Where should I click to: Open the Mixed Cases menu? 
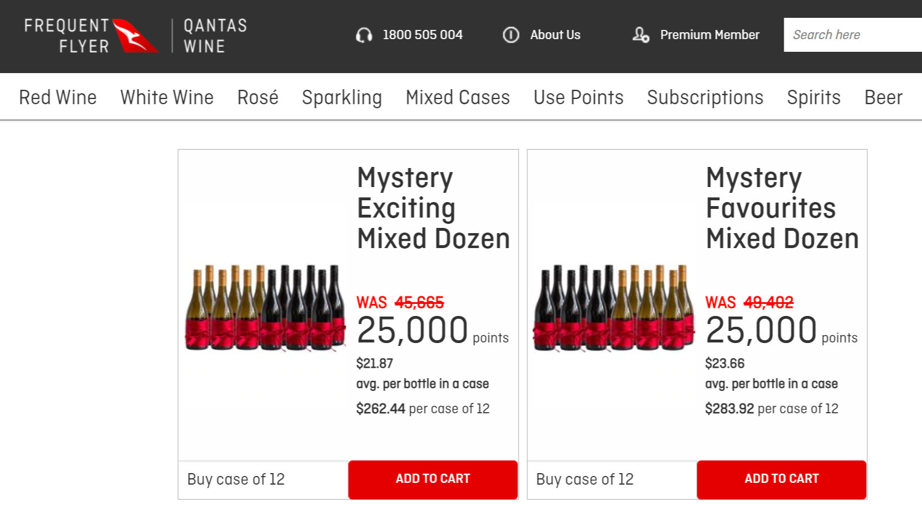(458, 97)
